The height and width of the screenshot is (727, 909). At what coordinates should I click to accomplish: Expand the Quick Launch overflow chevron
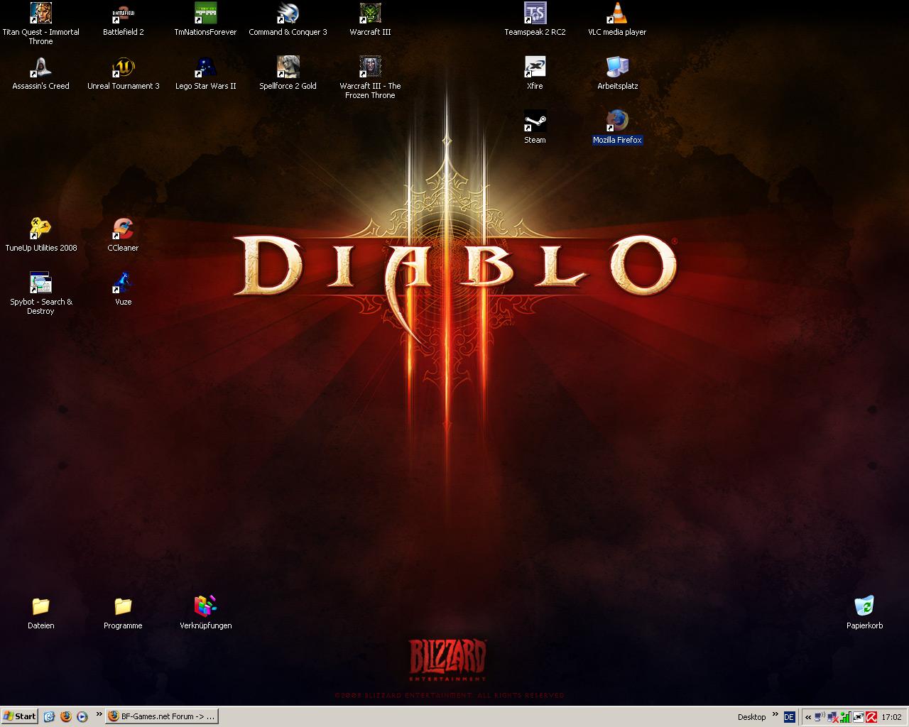(x=99, y=714)
